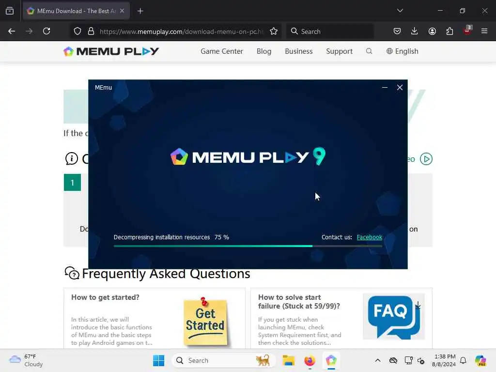Image resolution: width=496 pixels, height=372 pixels.
Task: Open a new browser tab
Action: pos(140,11)
